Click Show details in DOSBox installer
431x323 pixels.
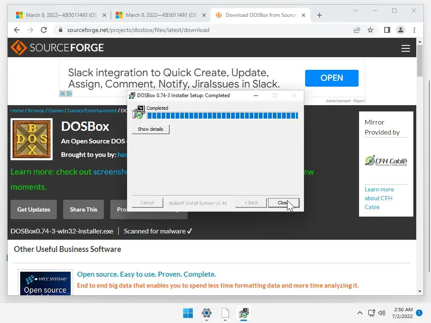150,129
